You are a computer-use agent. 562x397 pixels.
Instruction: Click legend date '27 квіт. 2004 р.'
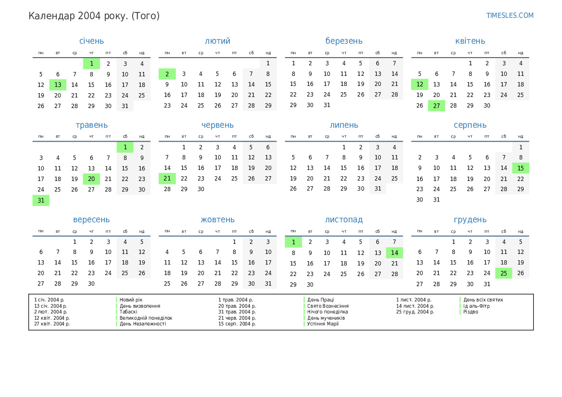(52, 324)
